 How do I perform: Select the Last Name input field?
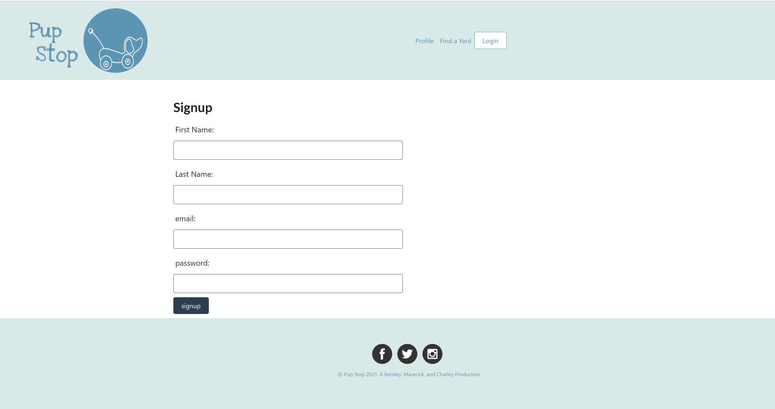[288, 194]
